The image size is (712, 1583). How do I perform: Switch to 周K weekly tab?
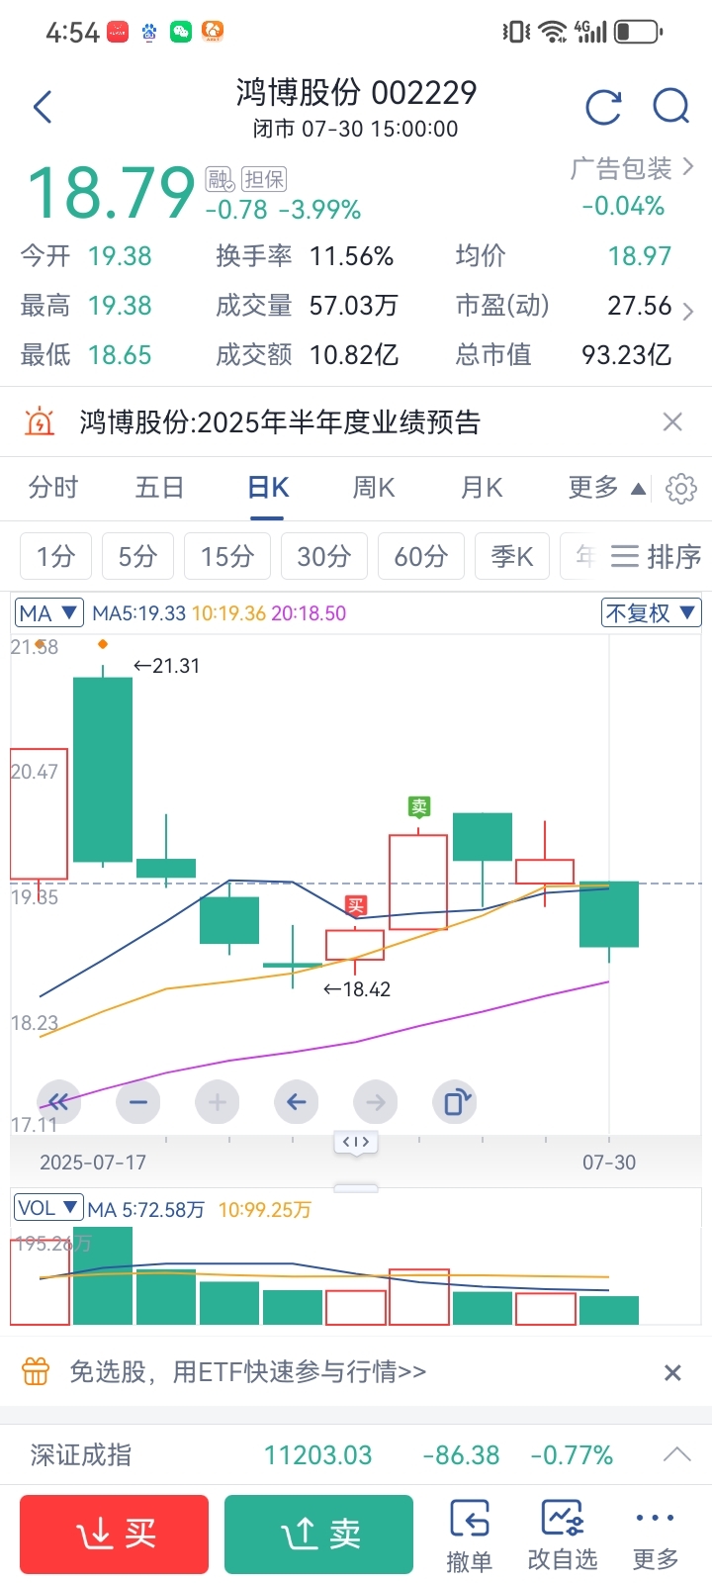(374, 488)
